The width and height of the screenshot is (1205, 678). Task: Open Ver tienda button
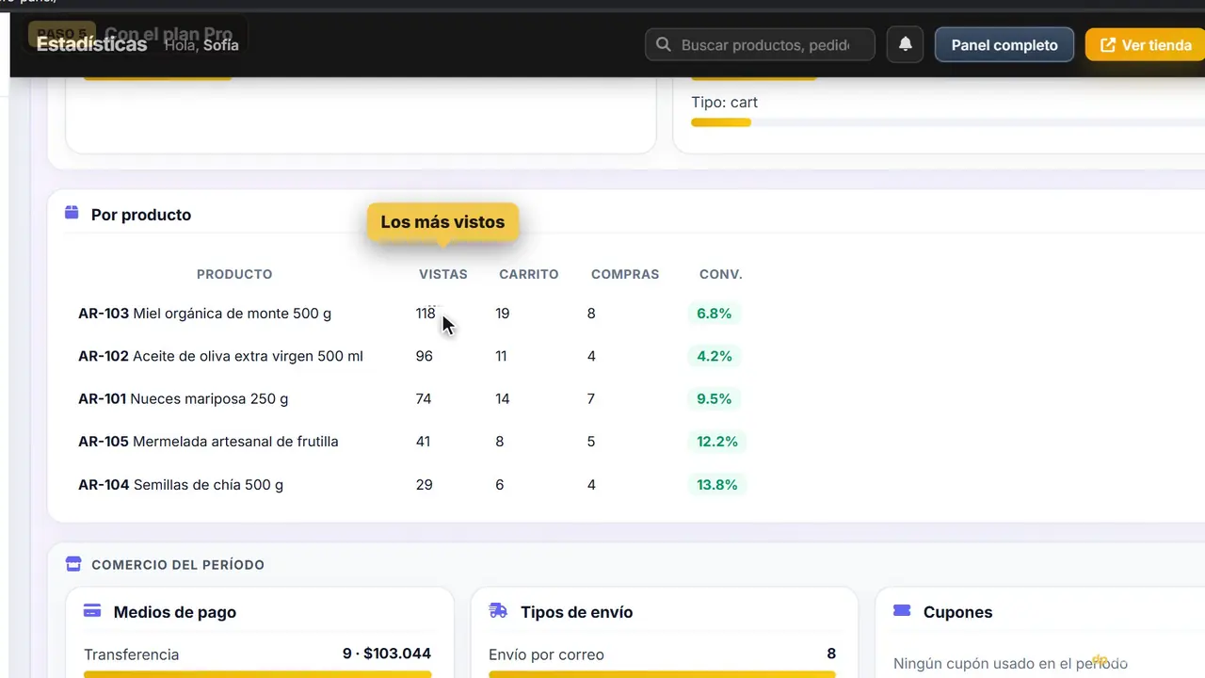click(1146, 44)
